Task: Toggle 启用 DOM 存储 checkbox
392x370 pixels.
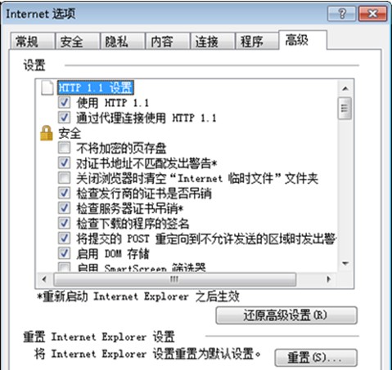Action: click(64, 253)
